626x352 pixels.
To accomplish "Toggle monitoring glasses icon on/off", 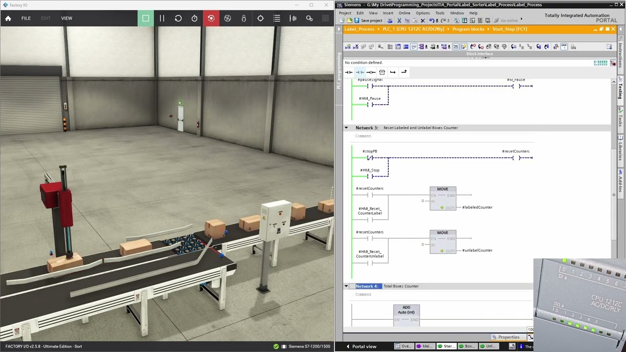I will tap(564, 47).
